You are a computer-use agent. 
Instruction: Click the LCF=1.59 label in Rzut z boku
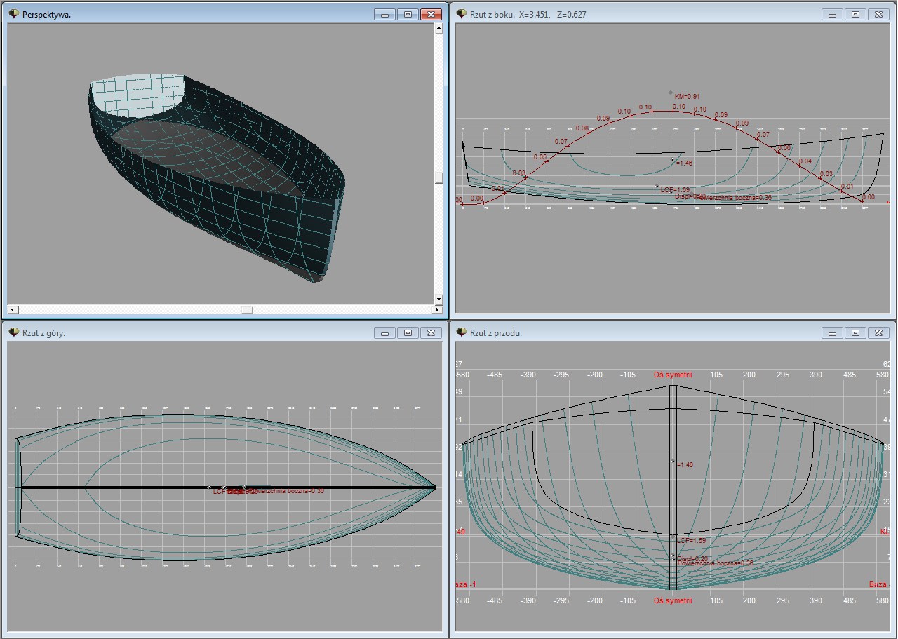pos(675,190)
